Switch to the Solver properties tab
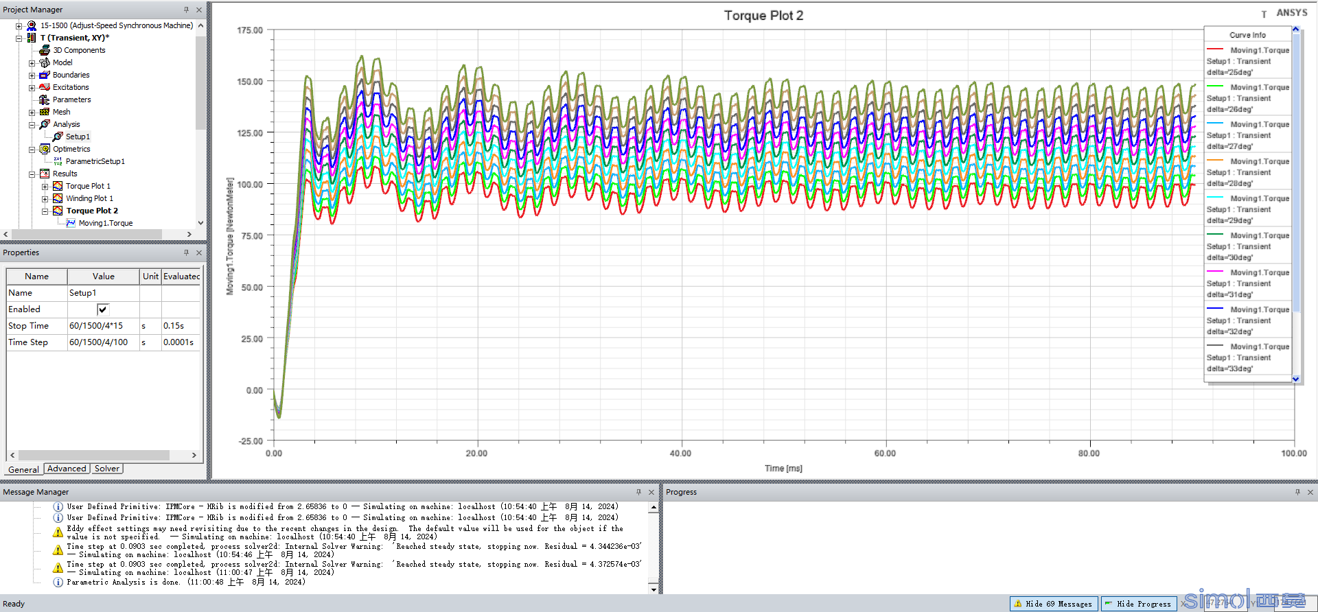Screen dimensions: 1318x612 coord(107,469)
